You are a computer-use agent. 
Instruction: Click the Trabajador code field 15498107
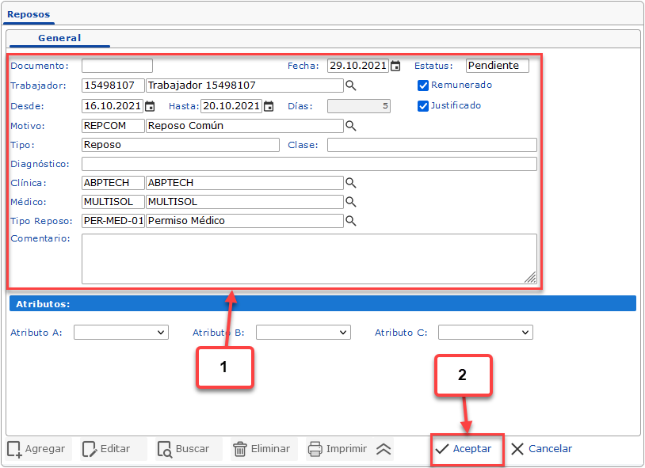point(113,86)
